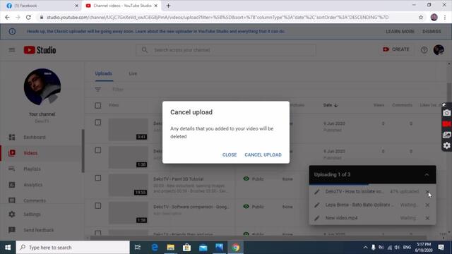Viewport: 452px width, 254px height.
Task: Click the Windows taskbar search box
Action: coord(73,248)
